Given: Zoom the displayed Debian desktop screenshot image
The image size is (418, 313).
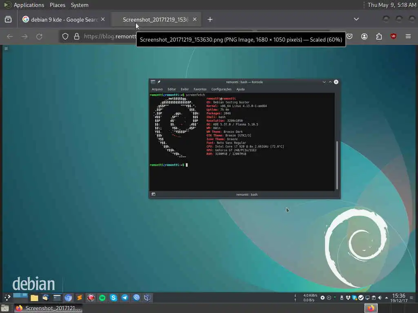Looking at the screenshot, I should [209, 174].
